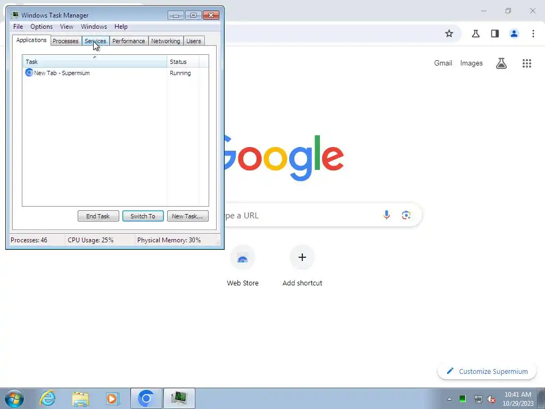
Task: Sort by the Task column header
Action: point(95,62)
